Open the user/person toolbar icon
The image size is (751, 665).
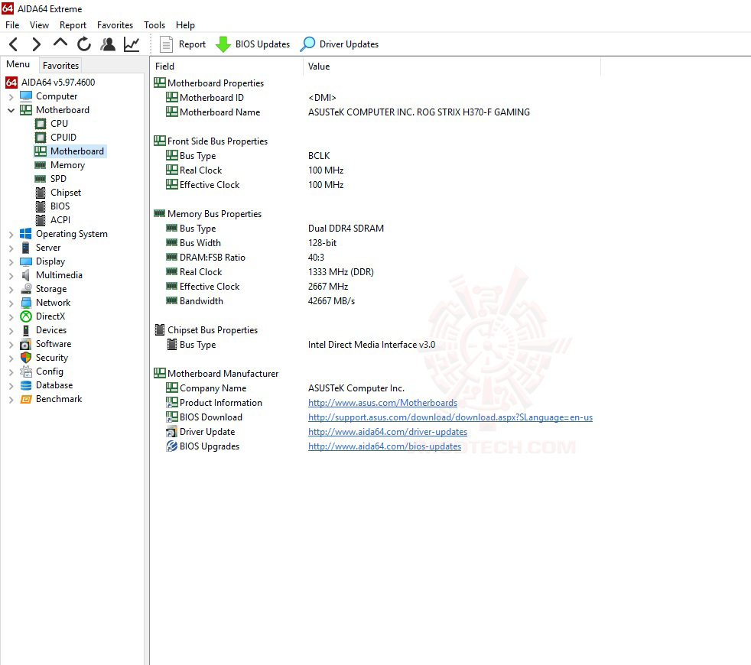point(109,44)
